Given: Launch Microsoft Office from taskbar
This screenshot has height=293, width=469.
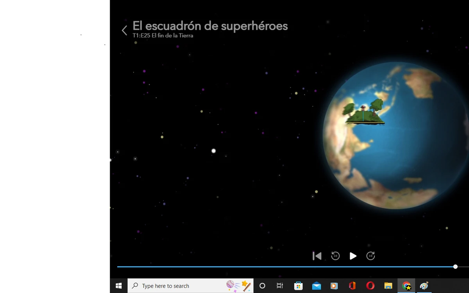Looking at the screenshot, I should tap(352, 286).
